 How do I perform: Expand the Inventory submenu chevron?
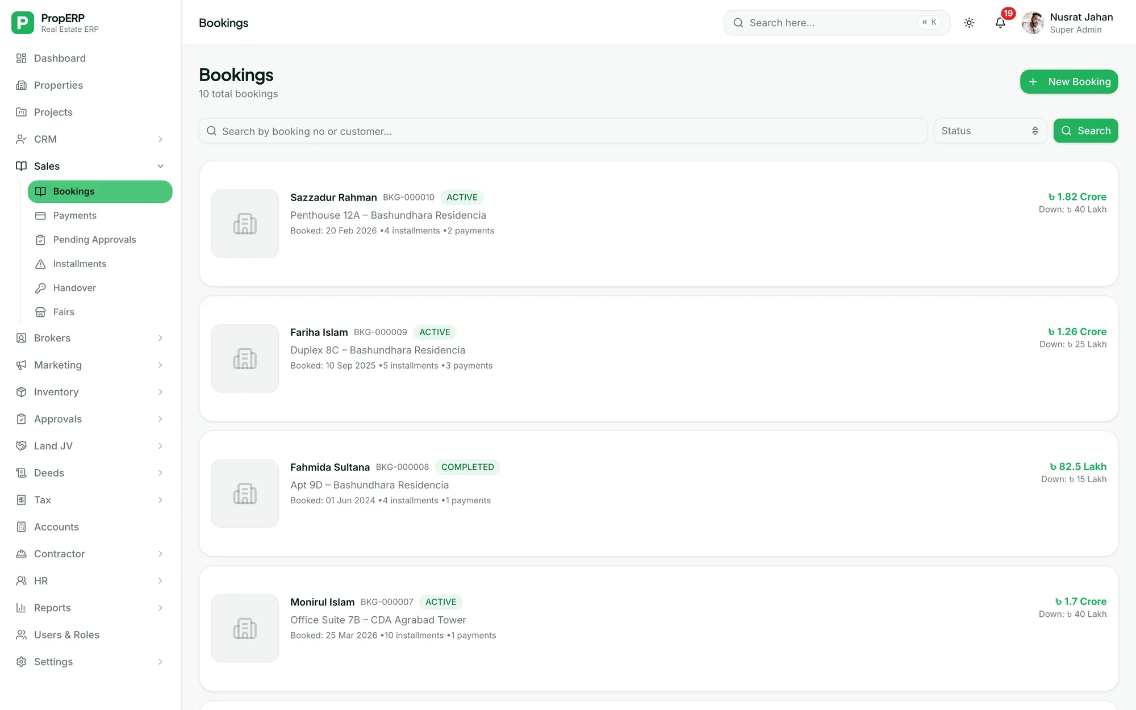pyautogui.click(x=160, y=392)
